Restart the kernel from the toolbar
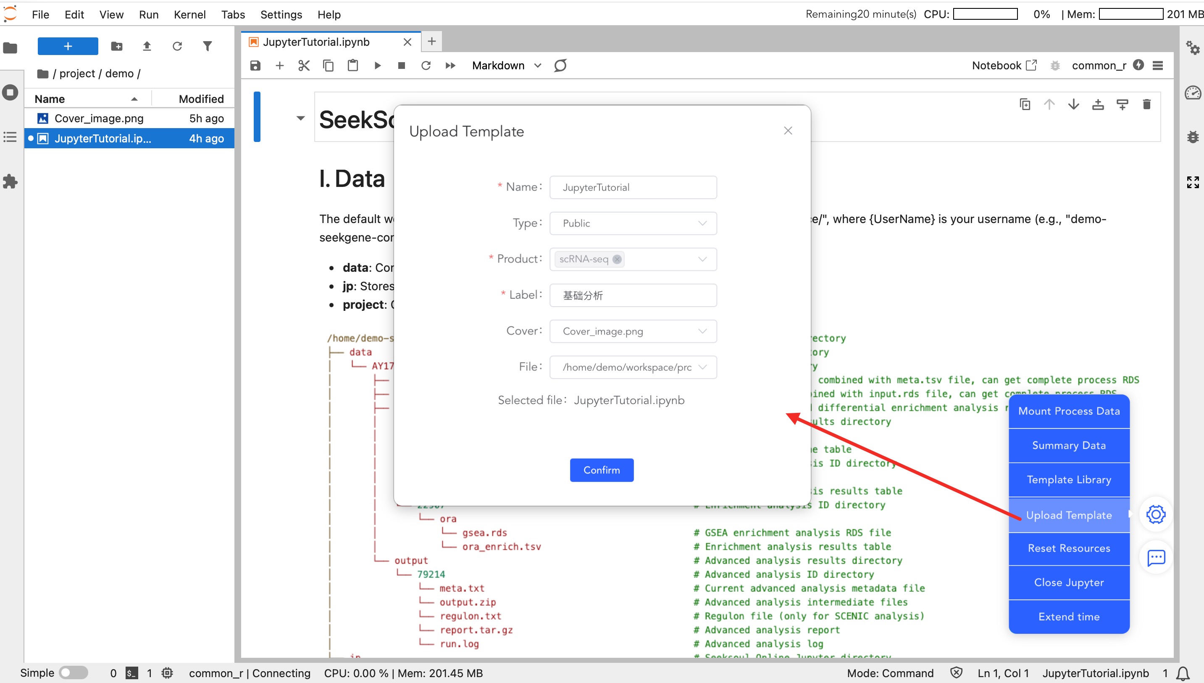The image size is (1204, 683). (x=426, y=66)
